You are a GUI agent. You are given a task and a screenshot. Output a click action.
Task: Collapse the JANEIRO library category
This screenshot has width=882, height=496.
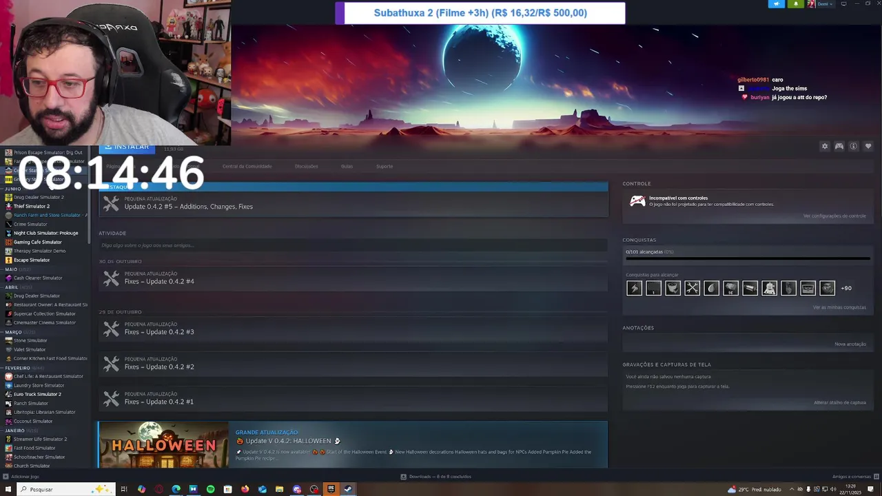pyautogui.click(x=14, y=431)
